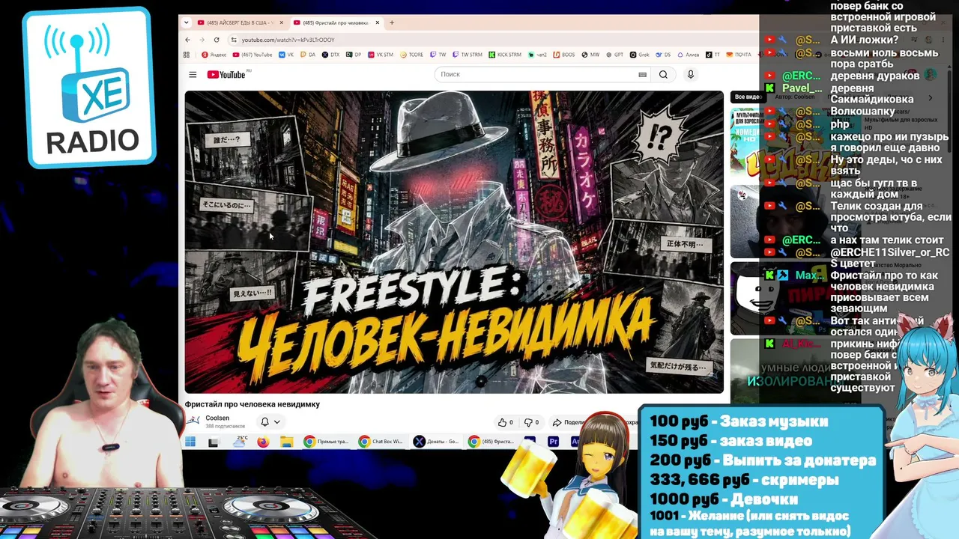
Task: Open the Алиса bookmark
Action: (x=688, y=55)
